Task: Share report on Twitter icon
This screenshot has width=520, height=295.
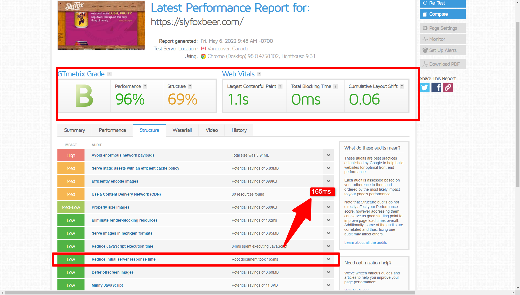Action: coord(425,87)
